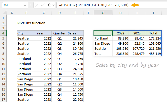The image size is (167, 102).
Task: Click pivot value 83,810
Action: tap(121, 38)
